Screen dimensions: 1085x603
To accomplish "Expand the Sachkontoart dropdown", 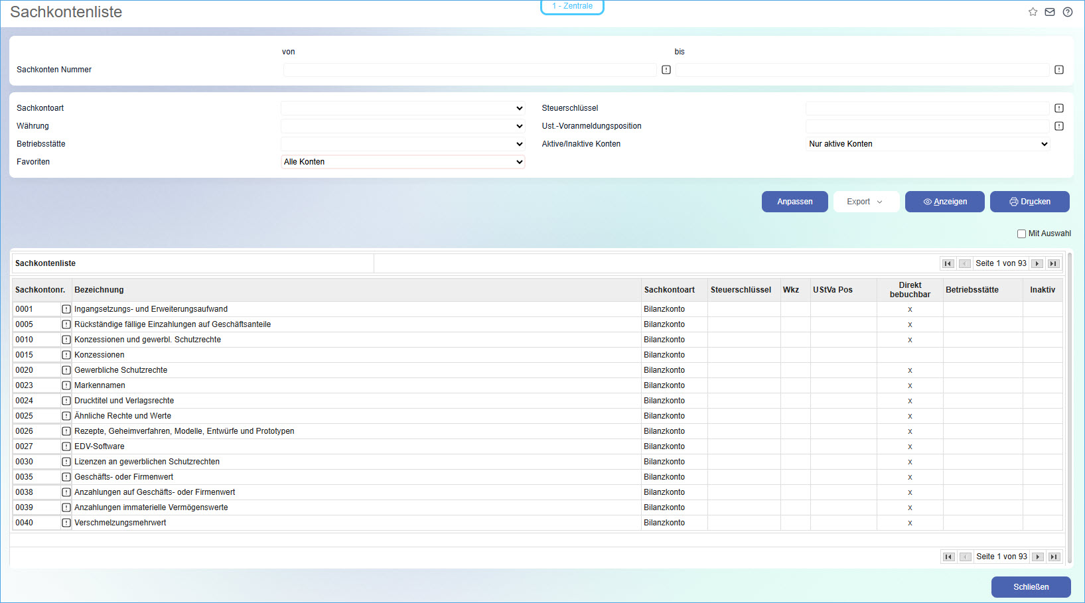I will click(x=403, y=108).
